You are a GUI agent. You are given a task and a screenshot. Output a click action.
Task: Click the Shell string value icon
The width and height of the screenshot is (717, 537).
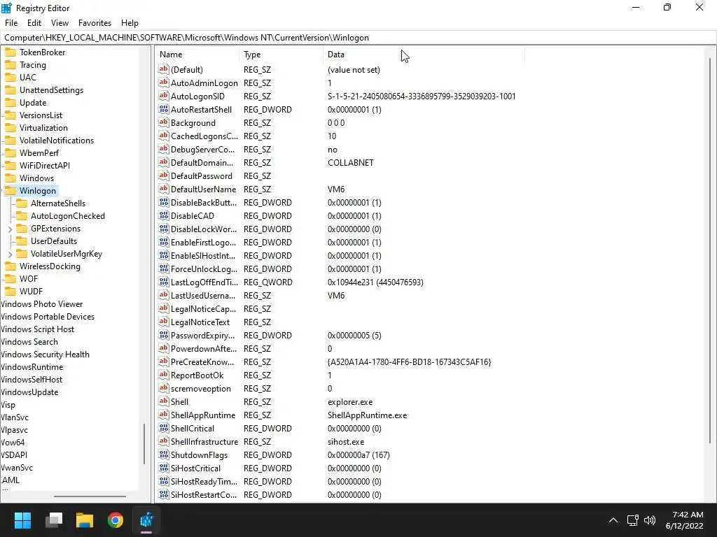click(164, 401)
